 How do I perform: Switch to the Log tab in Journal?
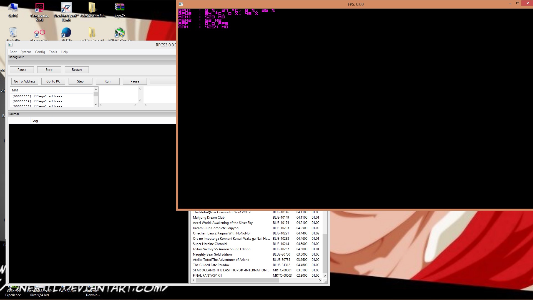click(x=35, y=121)
